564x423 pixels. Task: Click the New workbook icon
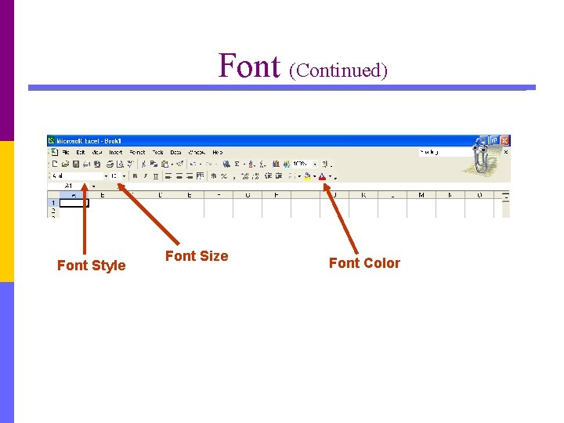55,164
